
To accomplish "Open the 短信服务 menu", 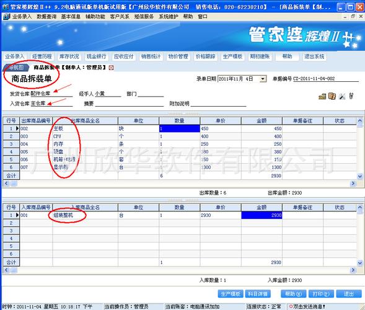I will [x=144, y=17].
